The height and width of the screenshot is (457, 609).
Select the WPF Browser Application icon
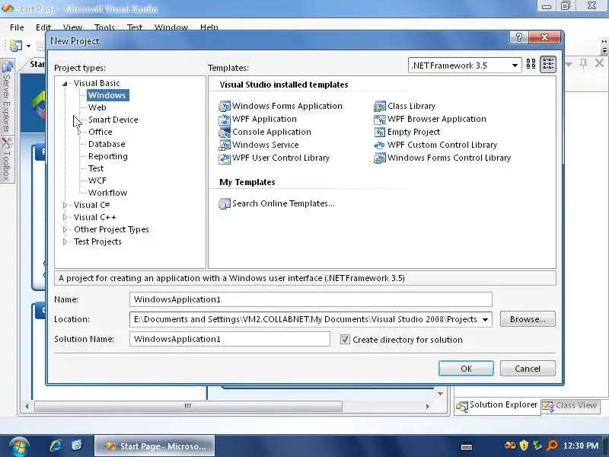379,120
